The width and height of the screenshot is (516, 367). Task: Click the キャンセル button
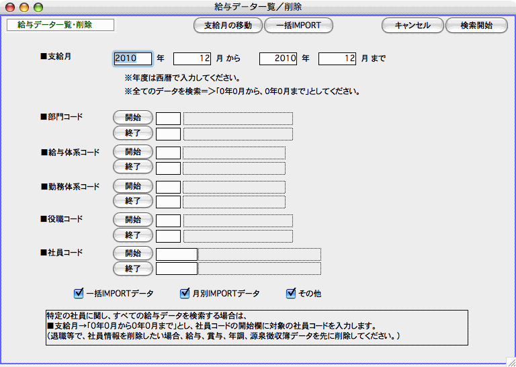(x=413, y=26)
